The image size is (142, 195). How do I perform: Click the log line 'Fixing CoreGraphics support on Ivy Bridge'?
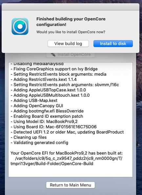[54, 69]
